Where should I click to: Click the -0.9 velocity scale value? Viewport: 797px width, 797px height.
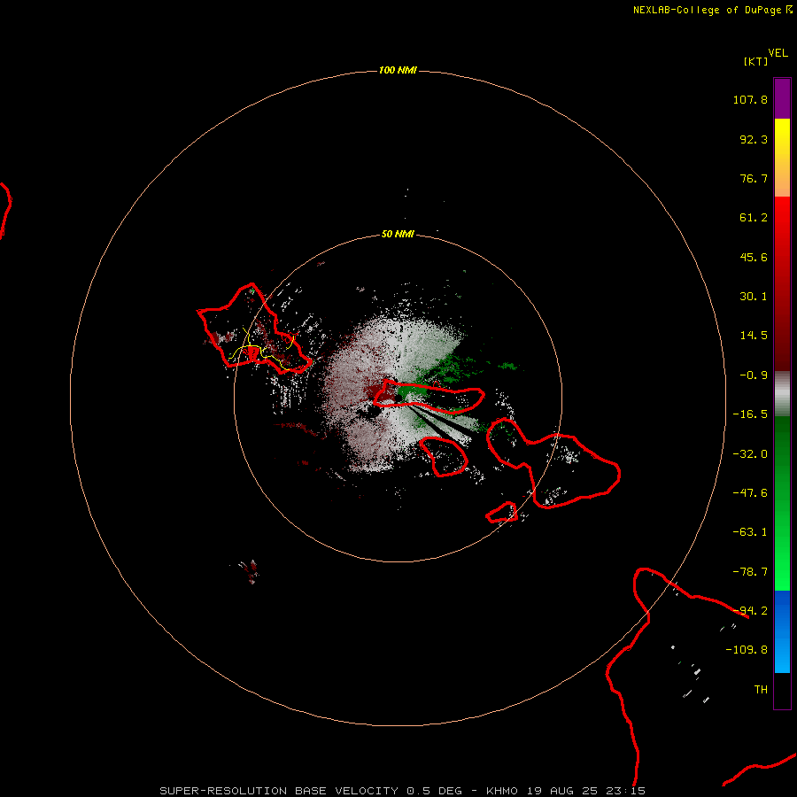[754, 375]
